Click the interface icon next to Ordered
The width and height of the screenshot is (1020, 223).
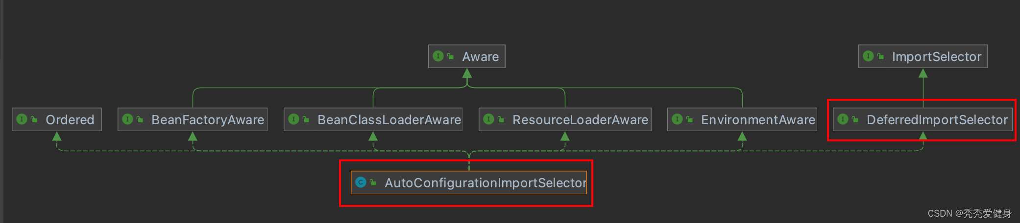pyautogui.click(x=22, y=119)
